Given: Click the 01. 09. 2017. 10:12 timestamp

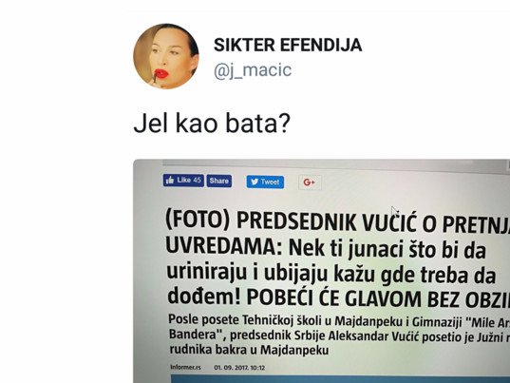Looking at the screenshot, I should click(239, 368).
